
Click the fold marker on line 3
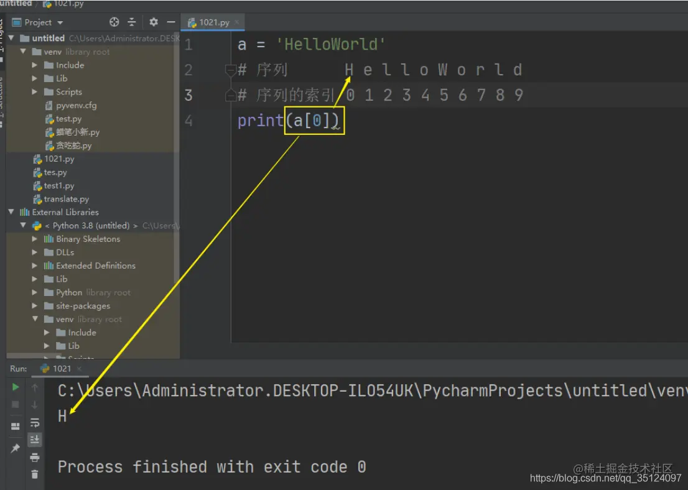tap(230, 95)
